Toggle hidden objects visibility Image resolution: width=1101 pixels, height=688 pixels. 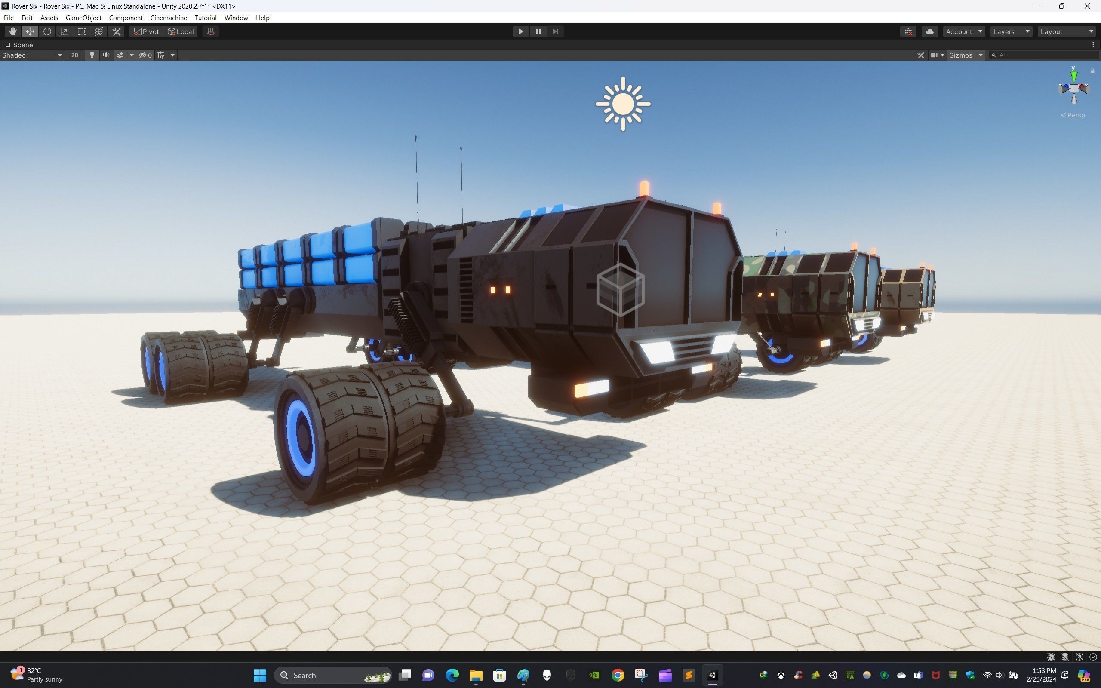pos(145,55)
